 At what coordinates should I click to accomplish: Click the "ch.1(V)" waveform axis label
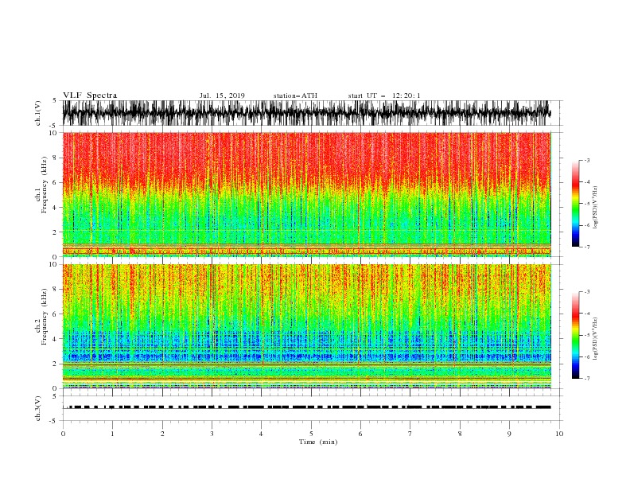(38, 113)
